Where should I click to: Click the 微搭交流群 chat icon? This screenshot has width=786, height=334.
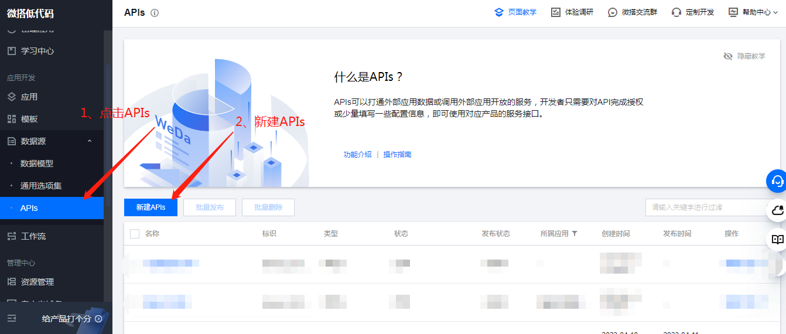[613, 12]
